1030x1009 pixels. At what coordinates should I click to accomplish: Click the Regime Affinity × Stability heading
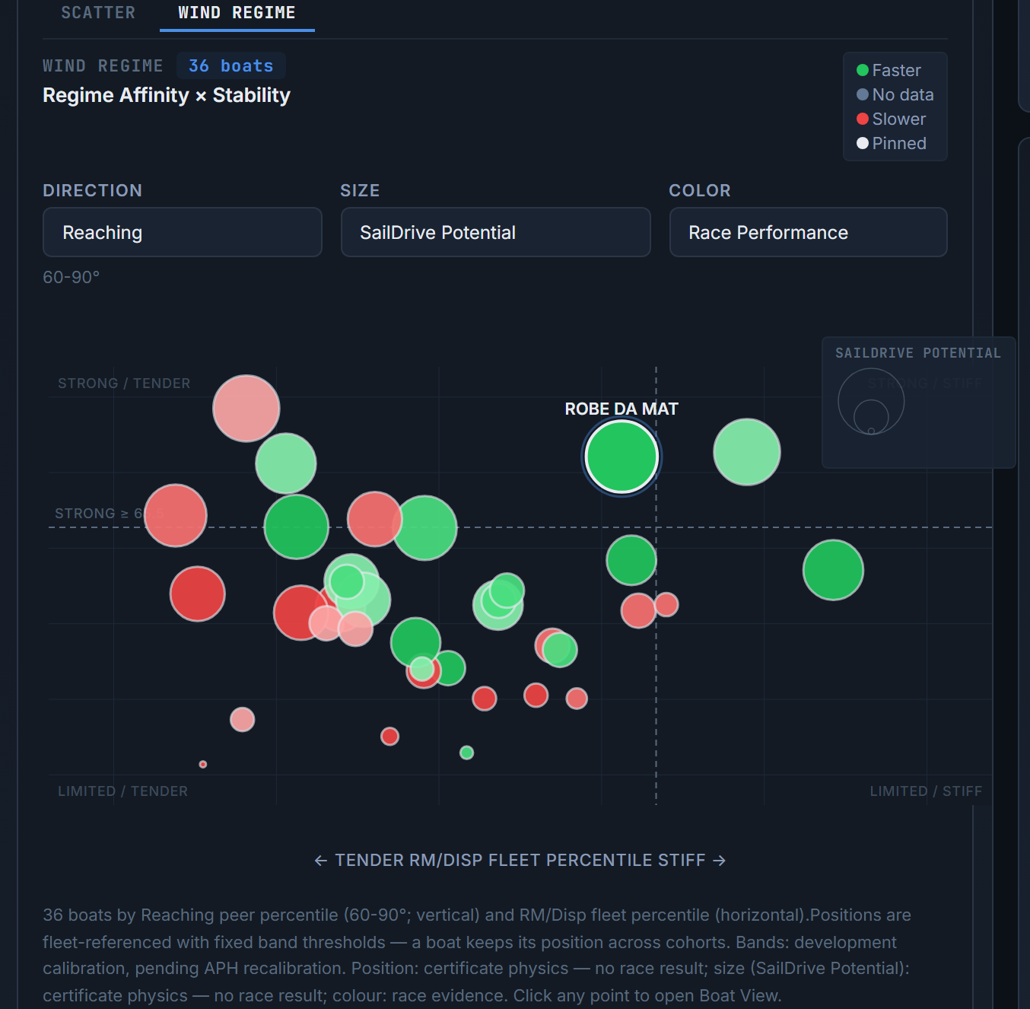click(x=167, y=95)
